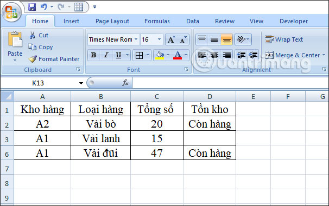Image resolution: width=329 pixels, height=206 pixels.
Task: Open the Font Color palette arrow
Action: [186, 55]
